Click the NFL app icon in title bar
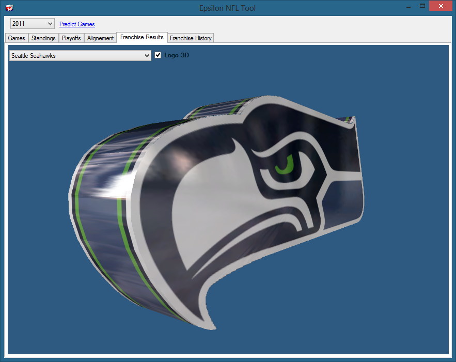This screenshot has width=456, height=362. point(9,8)
